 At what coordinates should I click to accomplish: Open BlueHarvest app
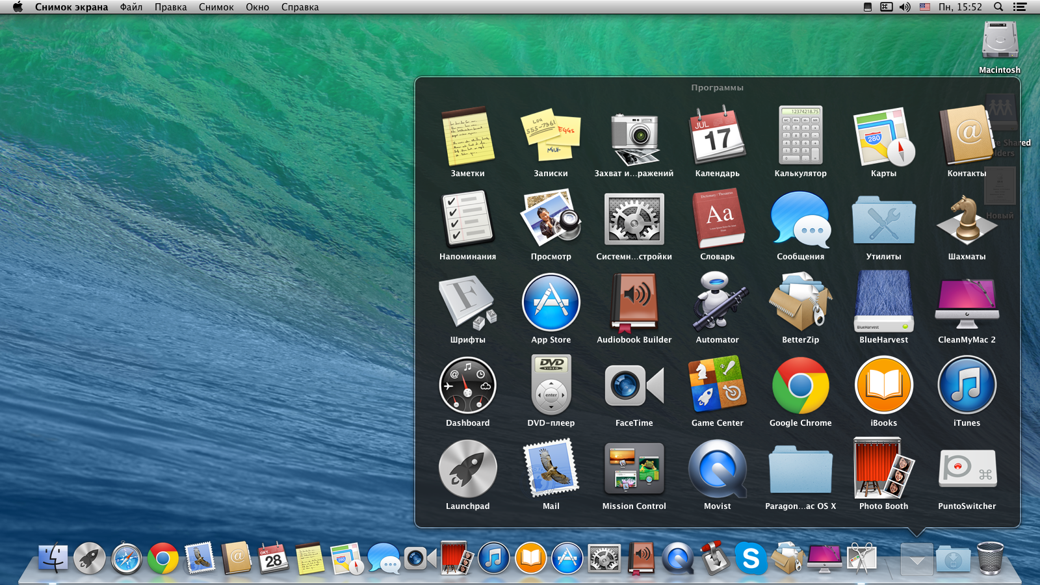(884, 302)
